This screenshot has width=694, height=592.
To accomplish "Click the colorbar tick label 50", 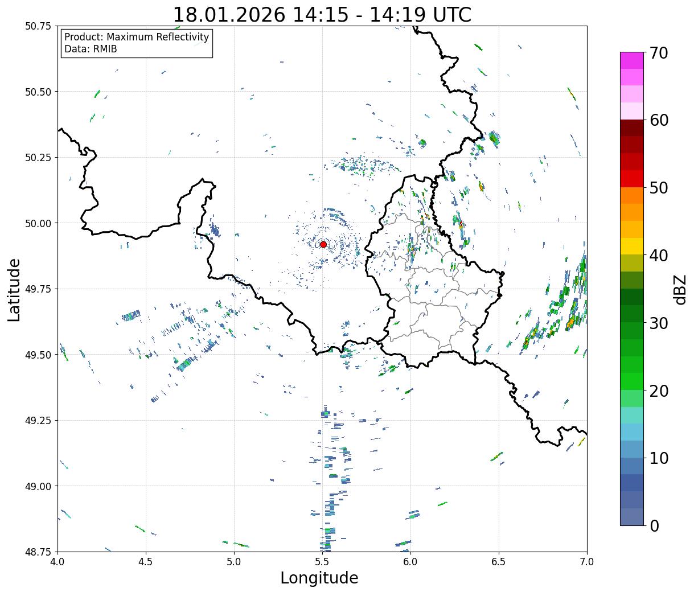I will tap(659, 188).
